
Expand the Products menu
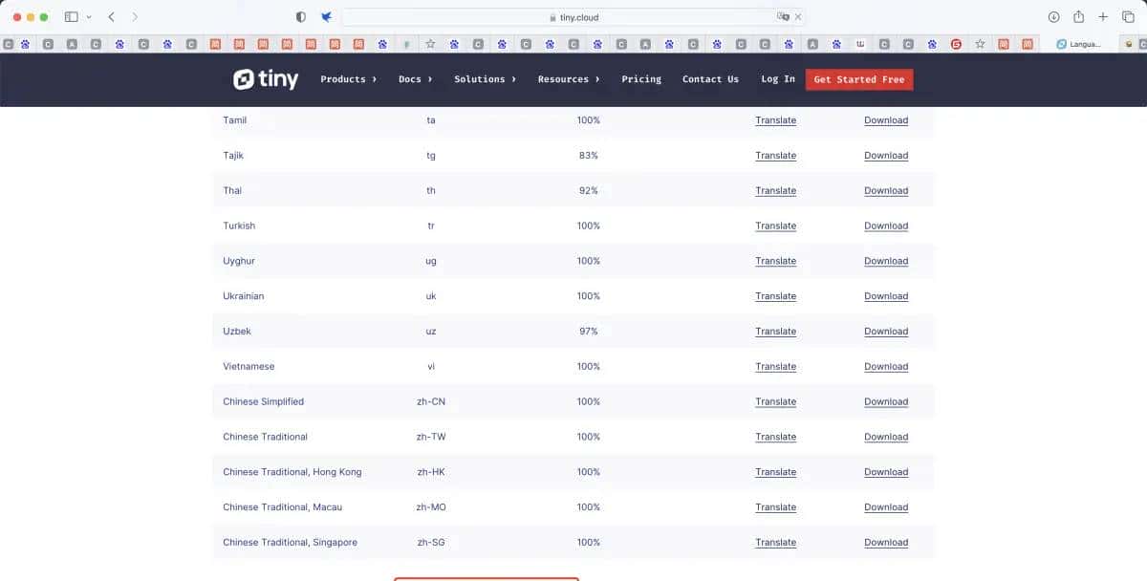(348, 79)
